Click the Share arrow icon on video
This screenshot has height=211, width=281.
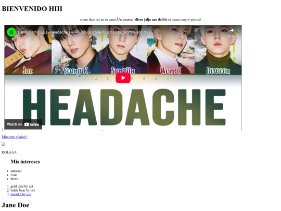pyautogui.click(x=232, y=31)
